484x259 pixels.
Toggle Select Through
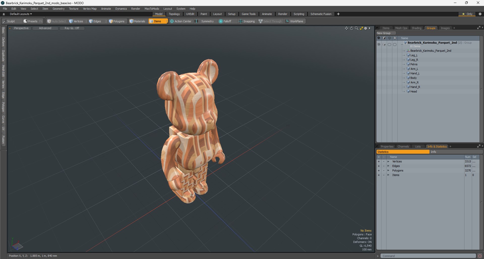click(270, 21)
